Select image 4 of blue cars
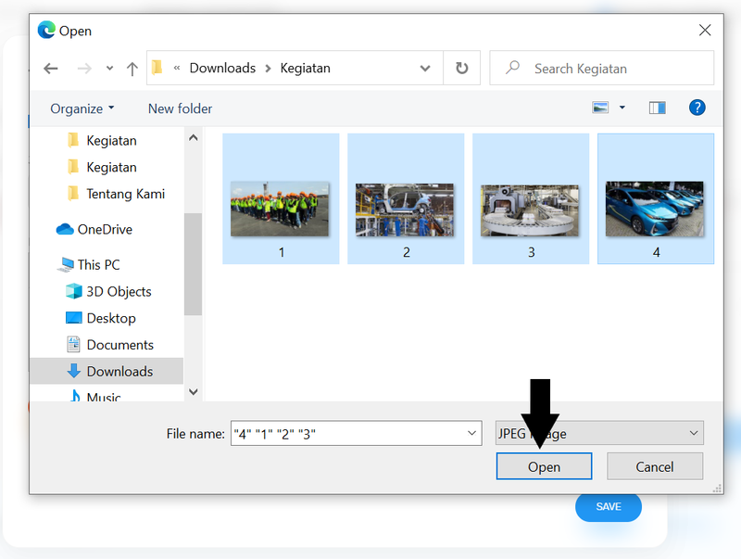 pos(655,209)
